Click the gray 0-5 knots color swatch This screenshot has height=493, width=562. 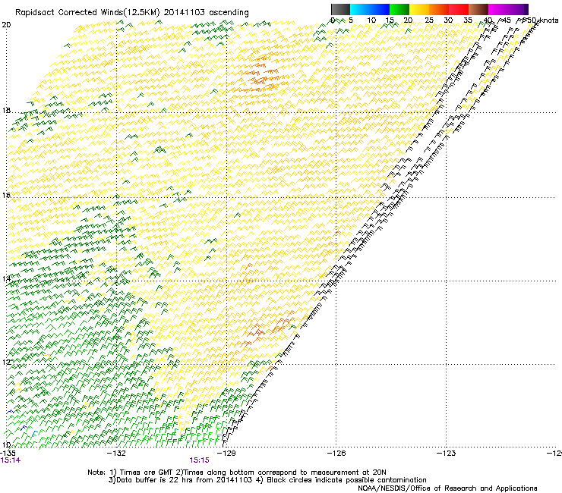[340, 9]
